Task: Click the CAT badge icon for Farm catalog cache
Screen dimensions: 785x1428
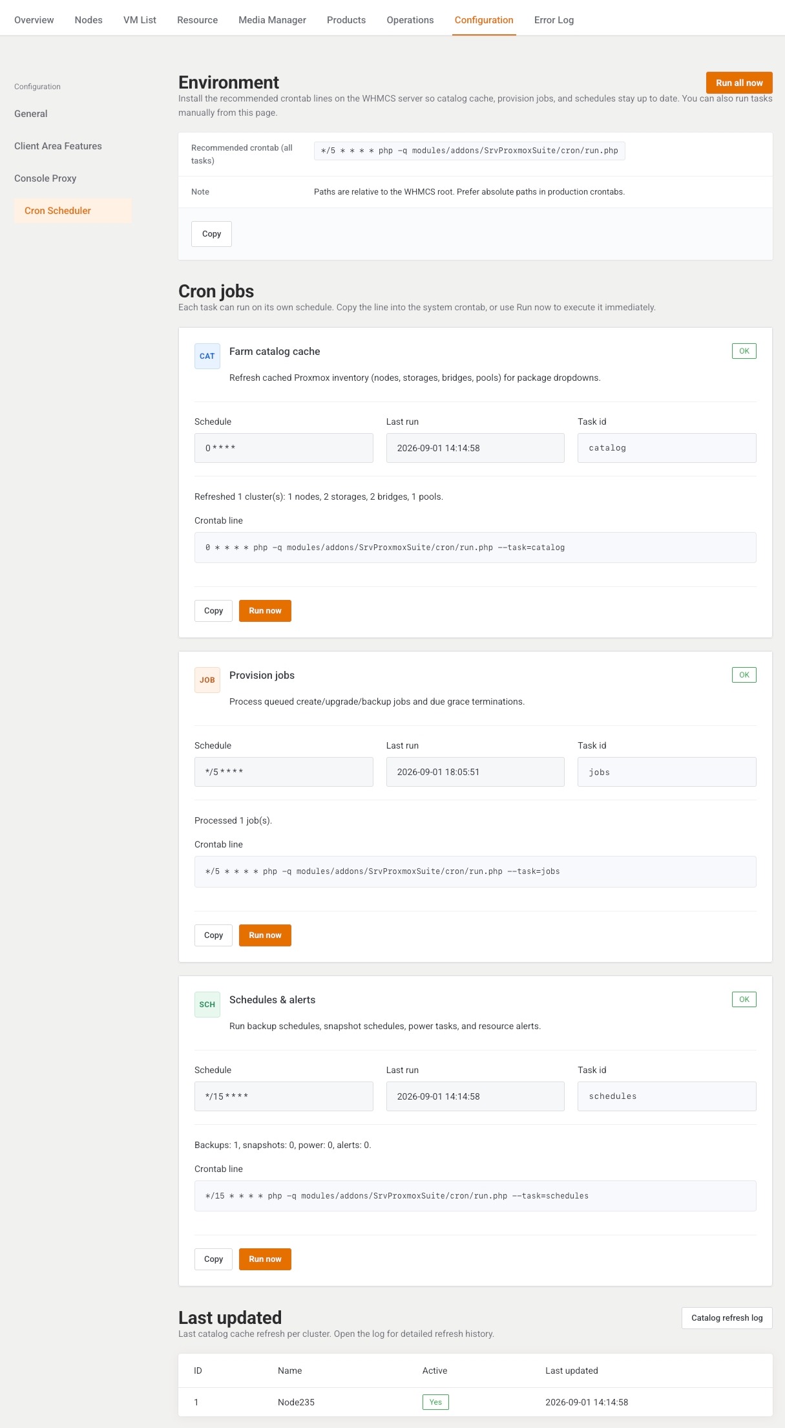Action: 207,356
